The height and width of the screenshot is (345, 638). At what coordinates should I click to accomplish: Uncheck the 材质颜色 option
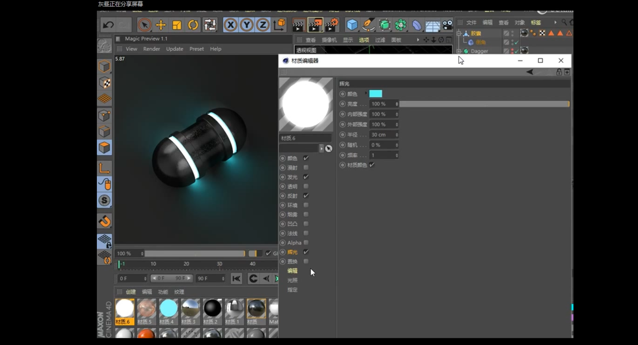[x=372, y=165]
